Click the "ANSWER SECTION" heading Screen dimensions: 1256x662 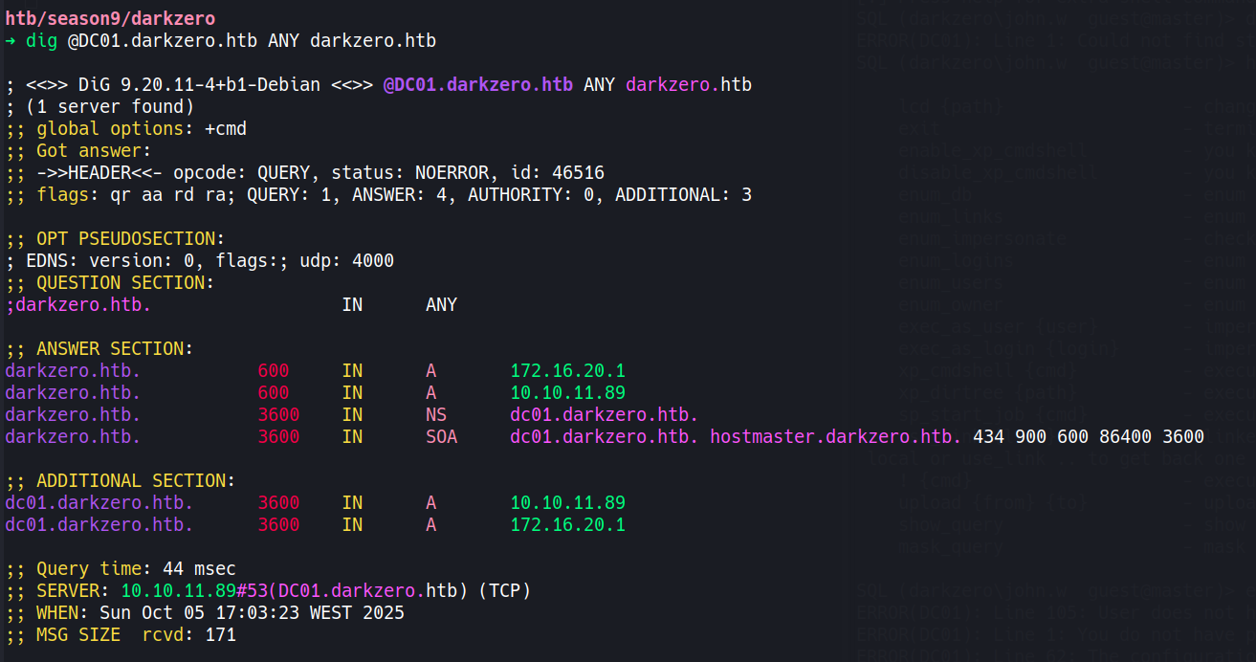[115, 349]
